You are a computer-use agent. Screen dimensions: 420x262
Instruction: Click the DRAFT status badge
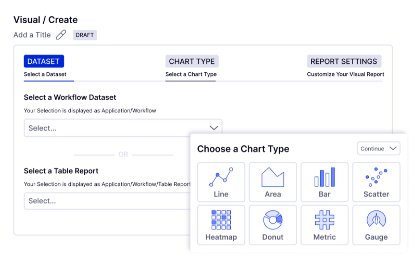click(85, 35)
